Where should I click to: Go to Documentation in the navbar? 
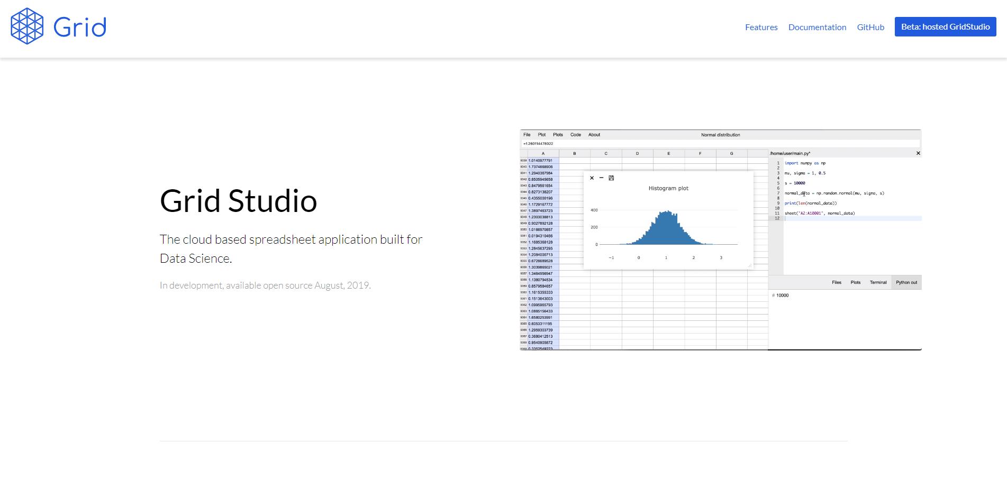point(817,27)
